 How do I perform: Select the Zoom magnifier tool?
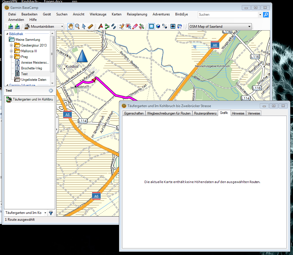tap(77, 27)
